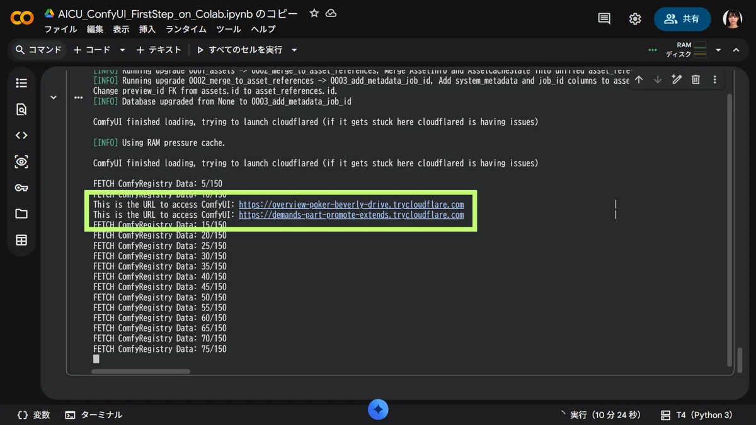Viewport: 756px width, 425px height.
Task: Delete the cell with the trash icon
Action: pos(696,79)
